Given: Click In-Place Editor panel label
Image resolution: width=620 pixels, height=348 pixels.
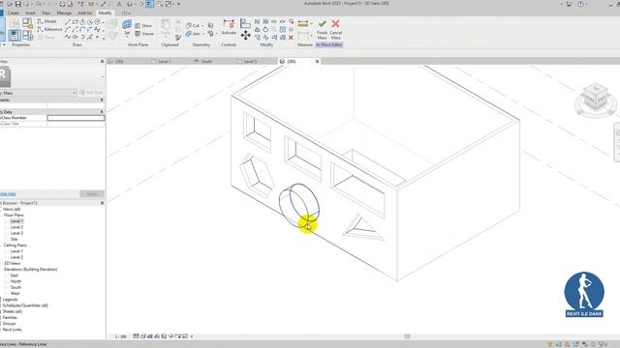Looking at the screenshot, I should click(329, 45).
